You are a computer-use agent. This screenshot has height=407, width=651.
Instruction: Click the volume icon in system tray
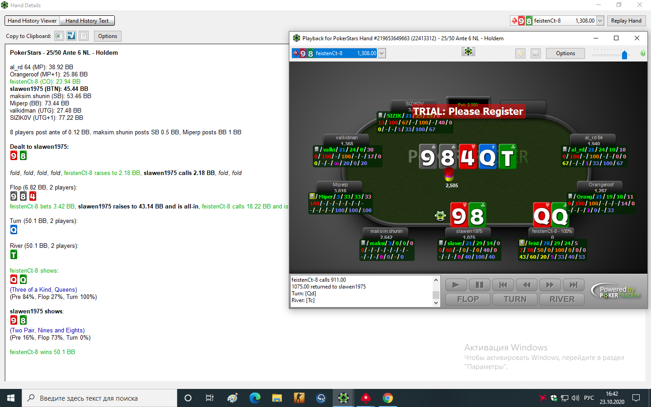click(x=575, y=398)
